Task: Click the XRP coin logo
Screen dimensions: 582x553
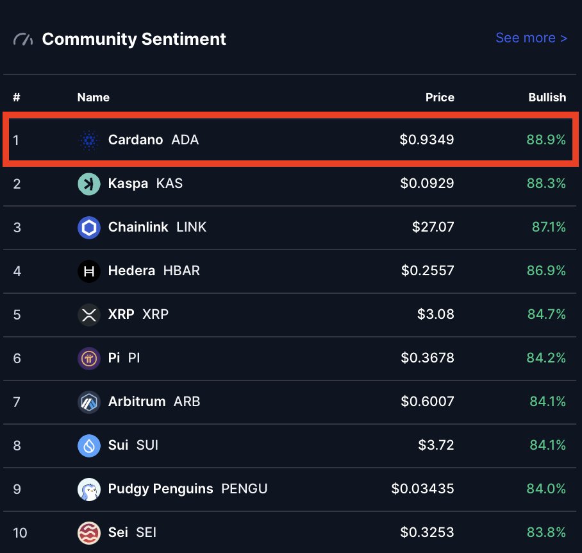Action: (x=89, y=315)
